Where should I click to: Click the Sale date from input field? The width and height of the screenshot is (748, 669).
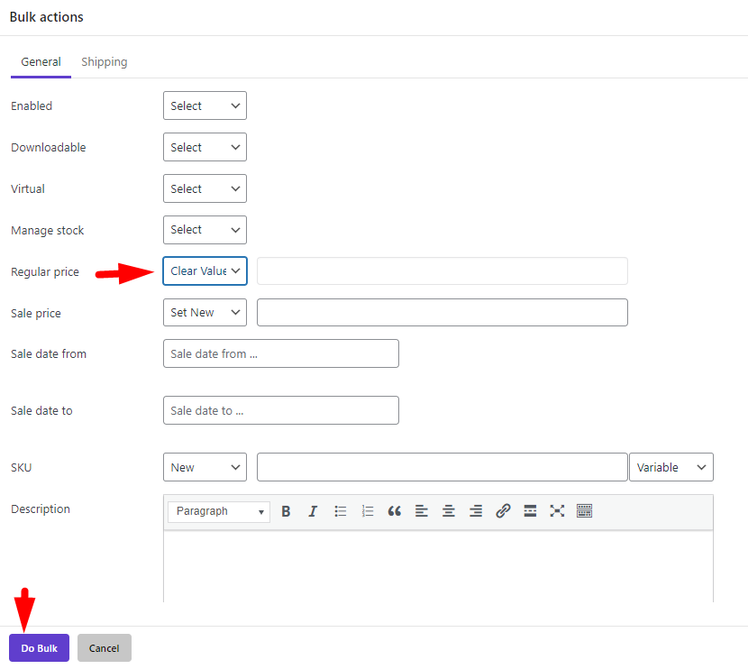pos(280,353)
